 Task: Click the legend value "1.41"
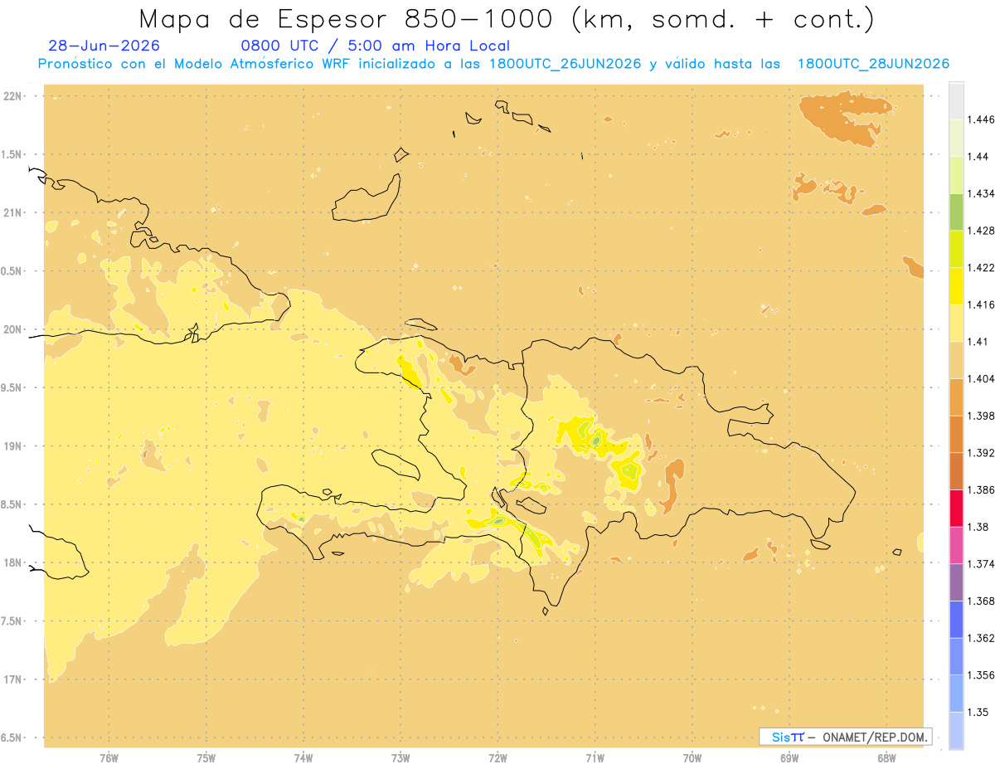(x=978, y=341)
